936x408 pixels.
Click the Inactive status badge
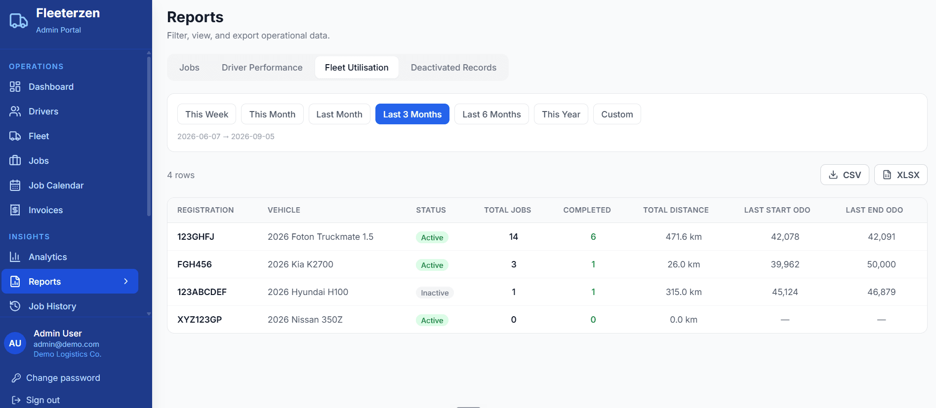[435, 293]
